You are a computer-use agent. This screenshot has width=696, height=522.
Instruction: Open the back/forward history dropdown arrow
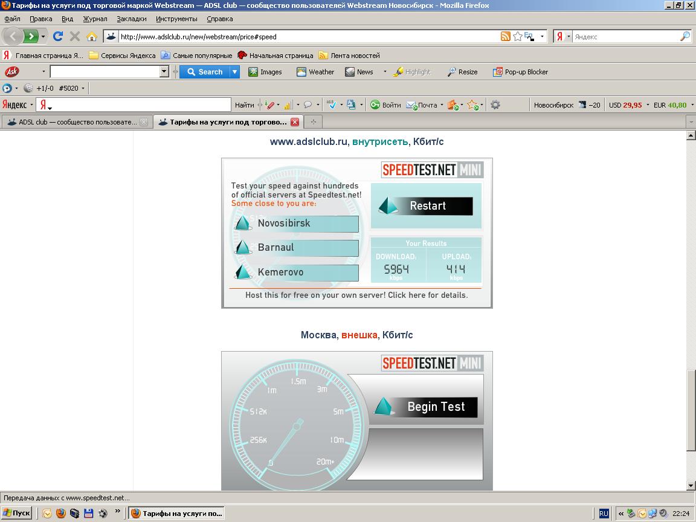(43, 36)
